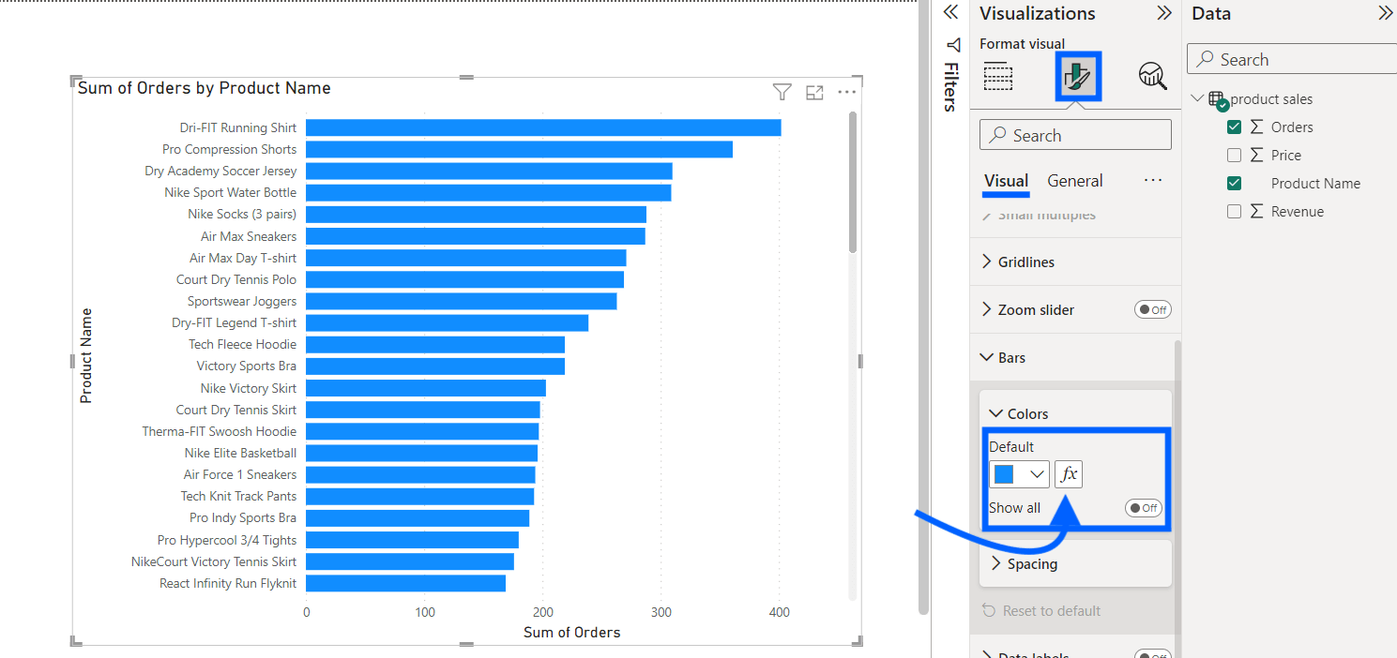Screen dimensions: 1397x658
Task: Collapse the product sales table
Action: pyautogui.click(x=1197, y=97)
